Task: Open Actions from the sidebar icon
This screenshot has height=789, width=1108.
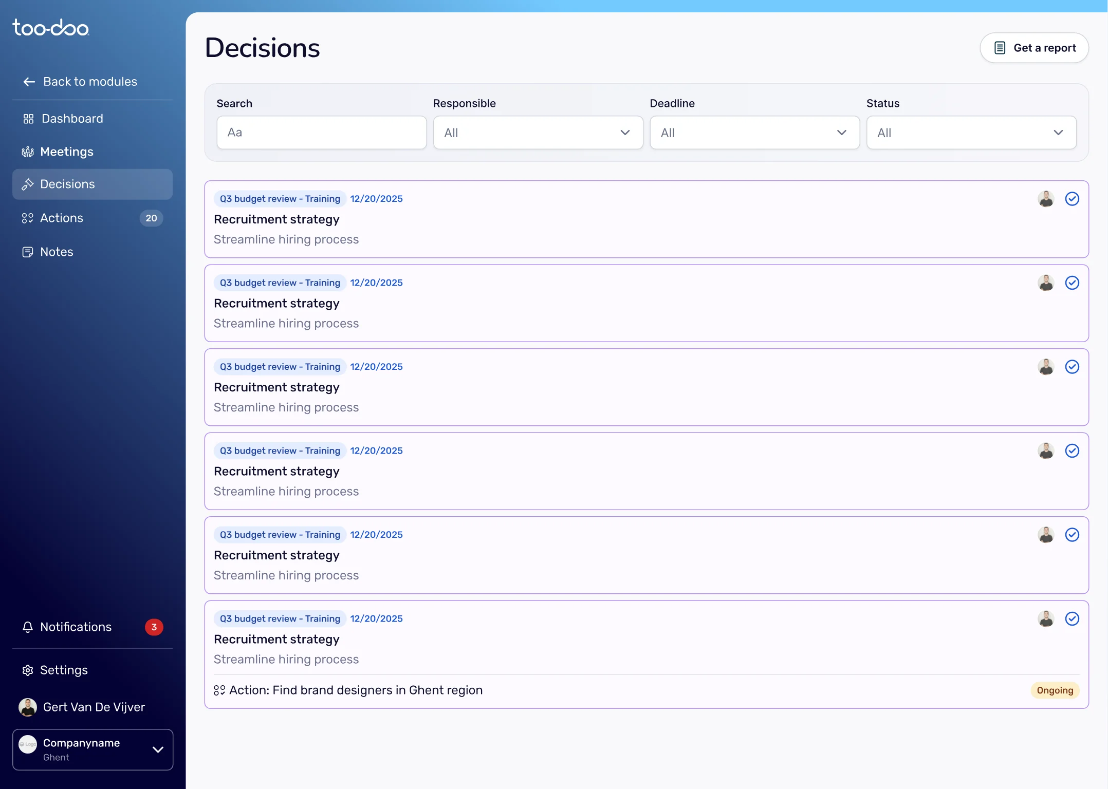Action: [27, 218]
